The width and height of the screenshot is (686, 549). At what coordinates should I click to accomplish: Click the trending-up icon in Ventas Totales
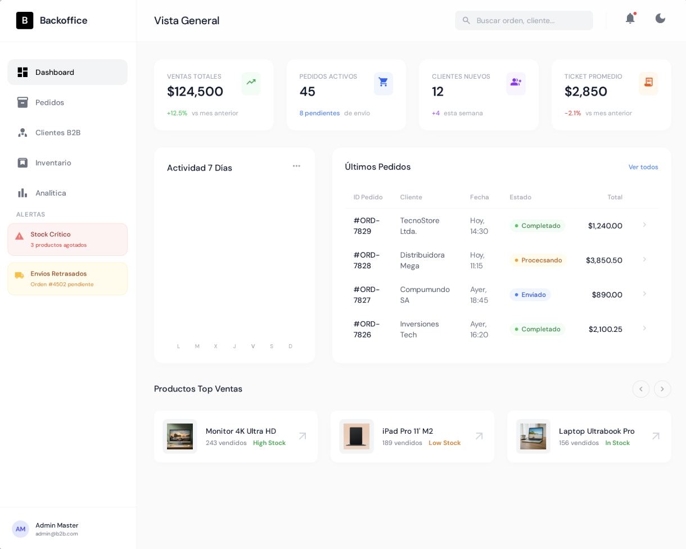pos(251,83)
